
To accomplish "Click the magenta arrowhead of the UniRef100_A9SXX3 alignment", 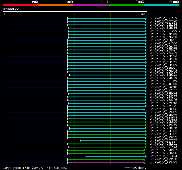I will tap(144, 163).
